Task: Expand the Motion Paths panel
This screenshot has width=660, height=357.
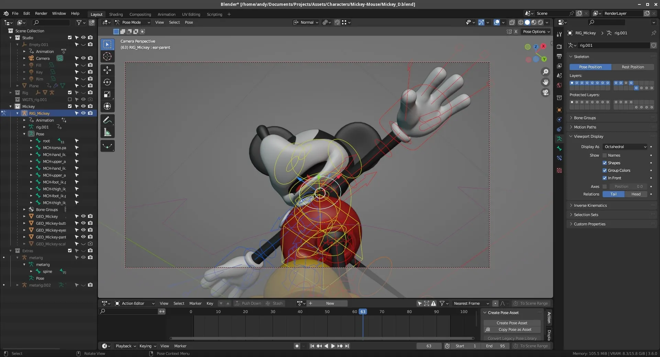Action: 584,127
